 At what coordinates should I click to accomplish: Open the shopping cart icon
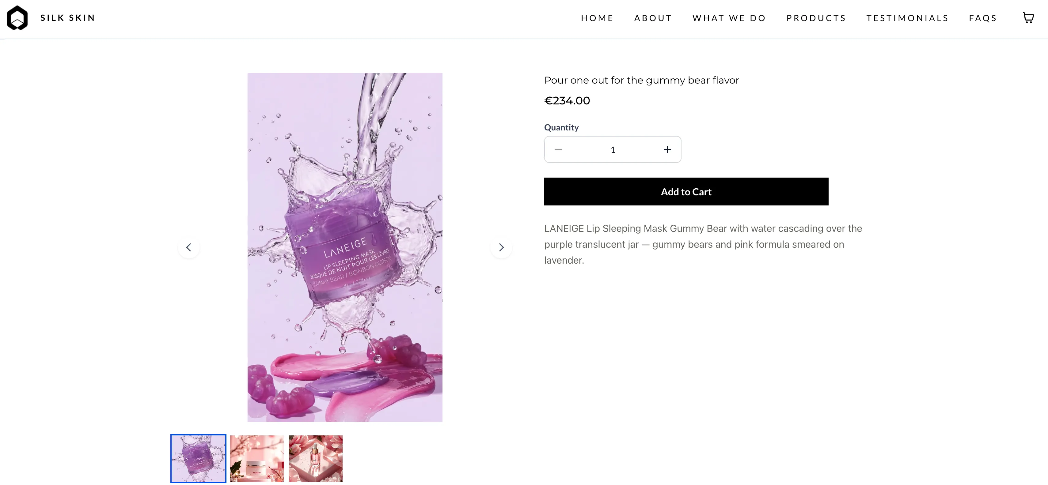[1028, 18]
